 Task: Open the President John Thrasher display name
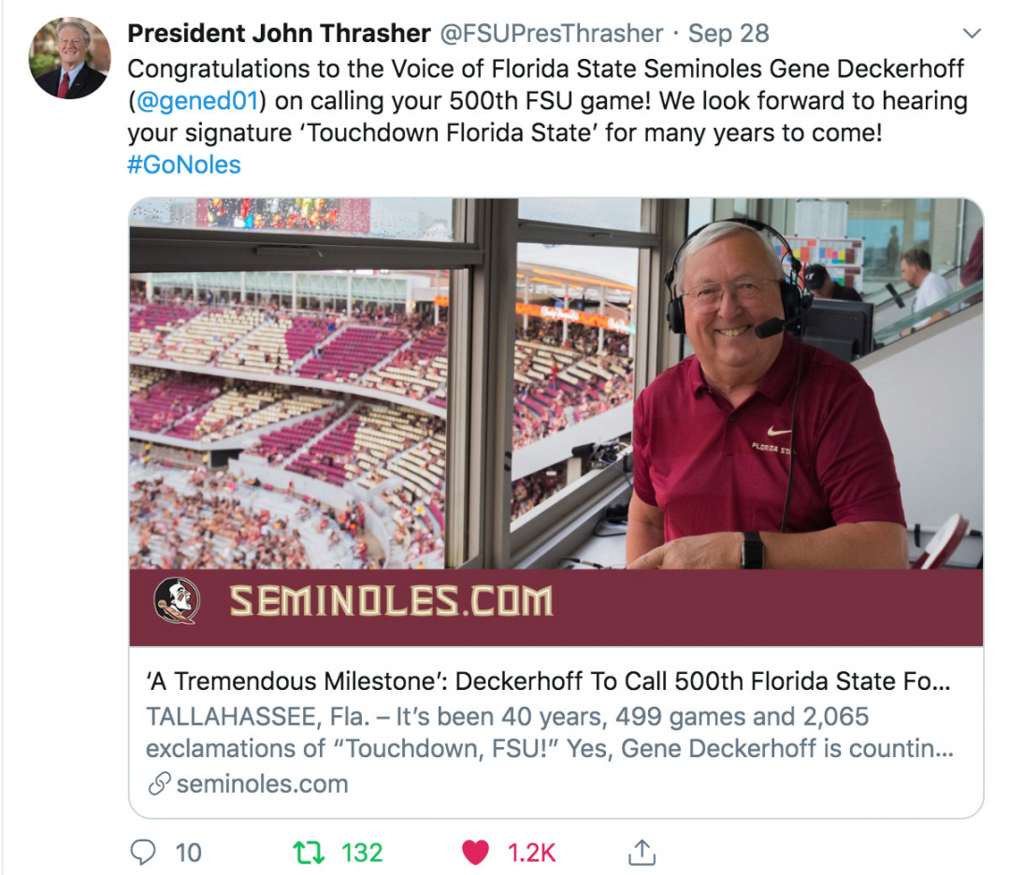pyautogui.click(x=279, y=34)
